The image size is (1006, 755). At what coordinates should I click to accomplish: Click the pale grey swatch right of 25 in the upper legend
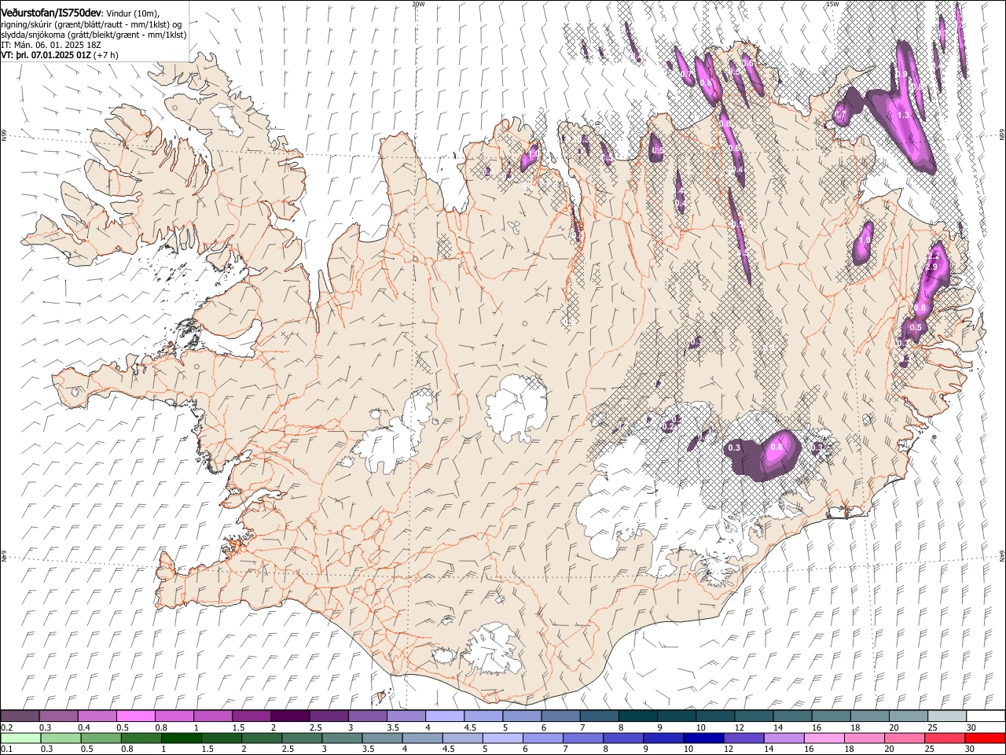tap(947, 716)
